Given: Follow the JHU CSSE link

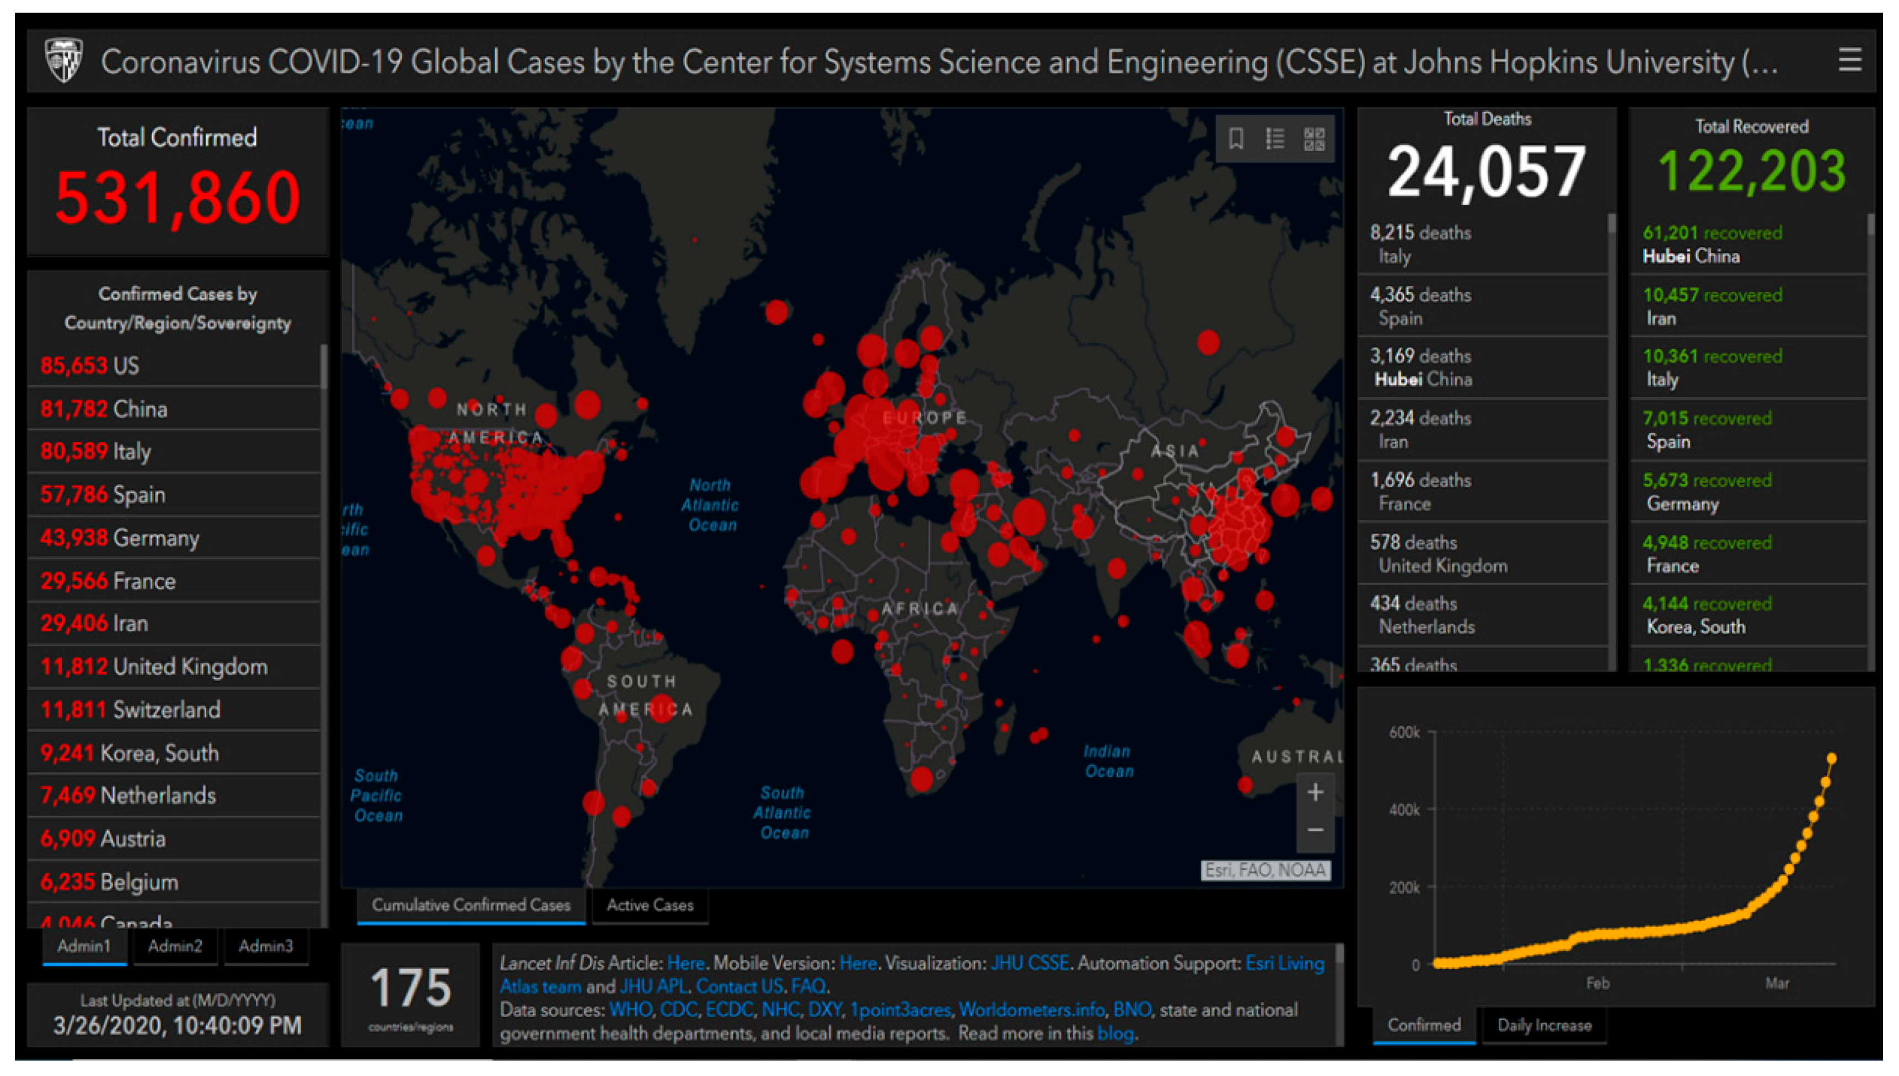Looking at the screenshot, I should 1029,964.
